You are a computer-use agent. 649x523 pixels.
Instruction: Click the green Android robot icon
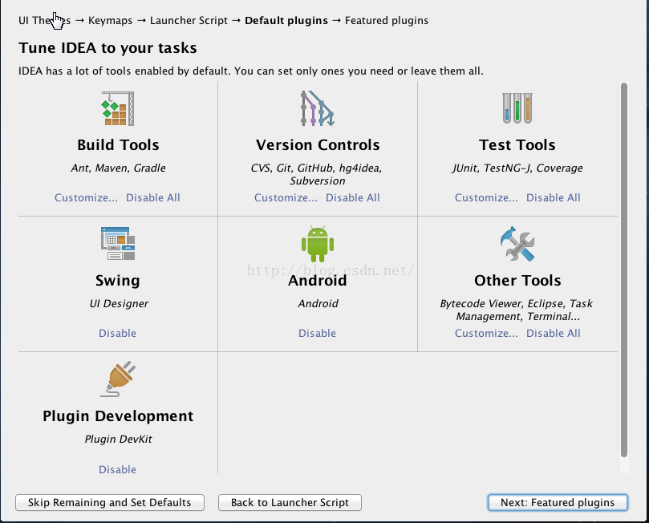pyautogui.click(x=318, y=244)
